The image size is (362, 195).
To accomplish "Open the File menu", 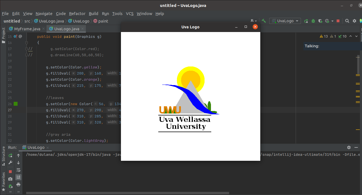I will tap(5, 13).
